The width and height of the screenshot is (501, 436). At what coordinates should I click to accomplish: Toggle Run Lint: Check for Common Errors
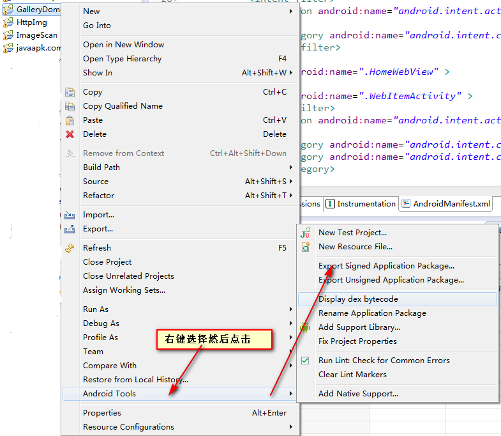306,361
